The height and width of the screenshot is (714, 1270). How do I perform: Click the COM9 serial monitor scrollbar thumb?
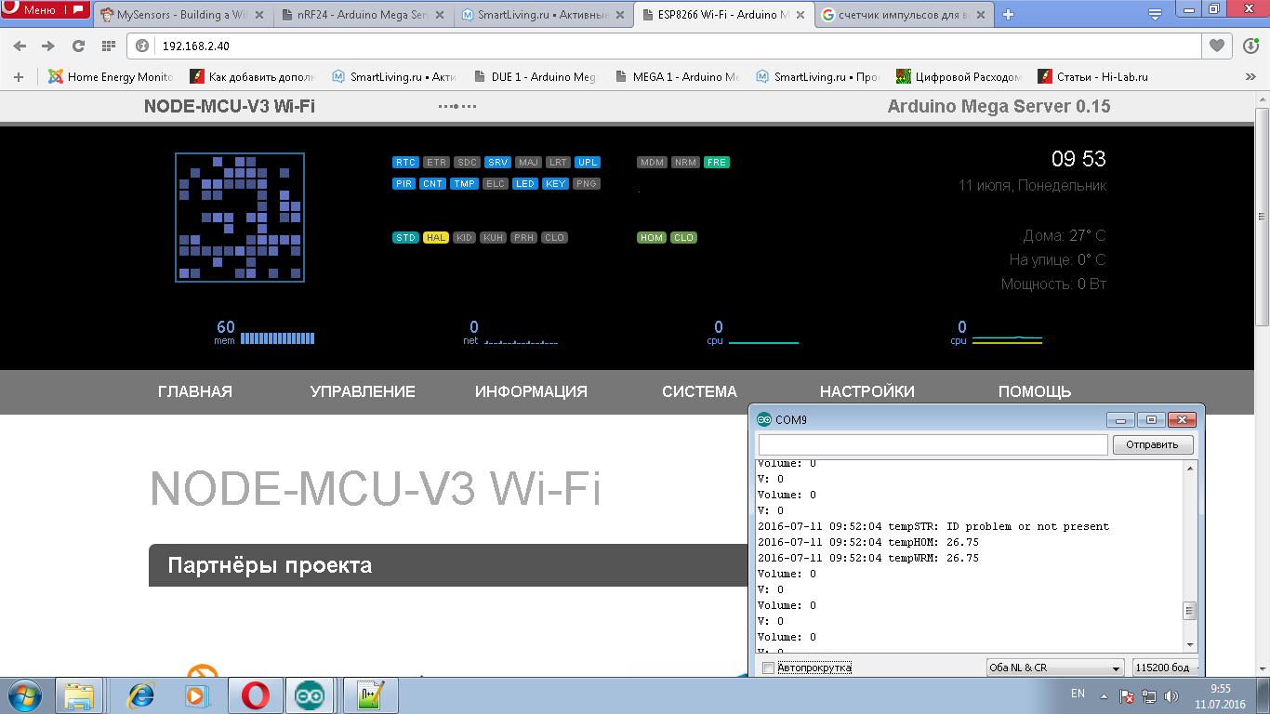pos(1189,612)
